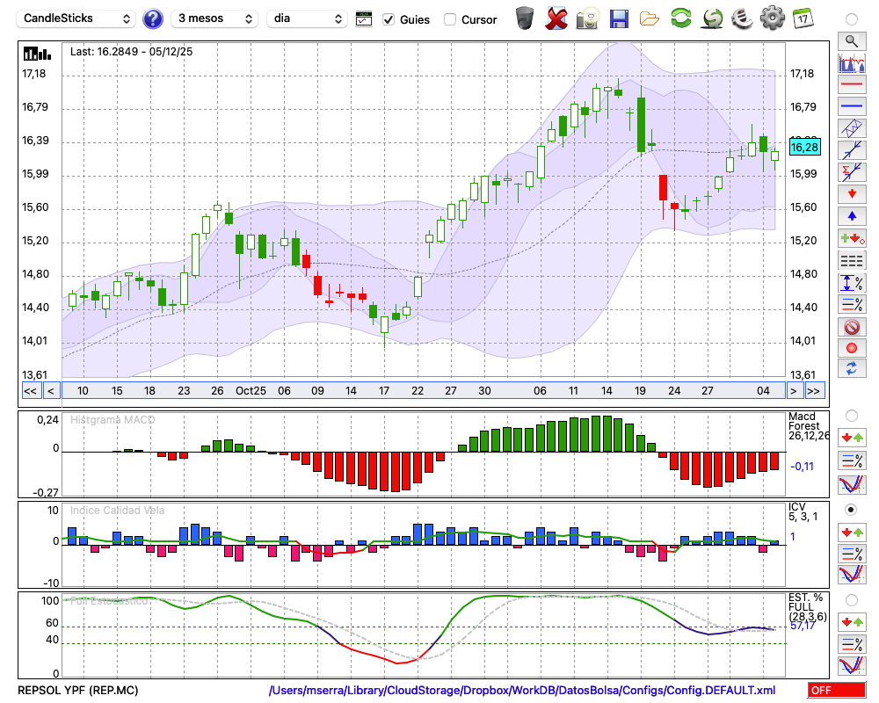
Task: Click the Config.DEFAULT.xml file path link
Action: coord(522,690)
